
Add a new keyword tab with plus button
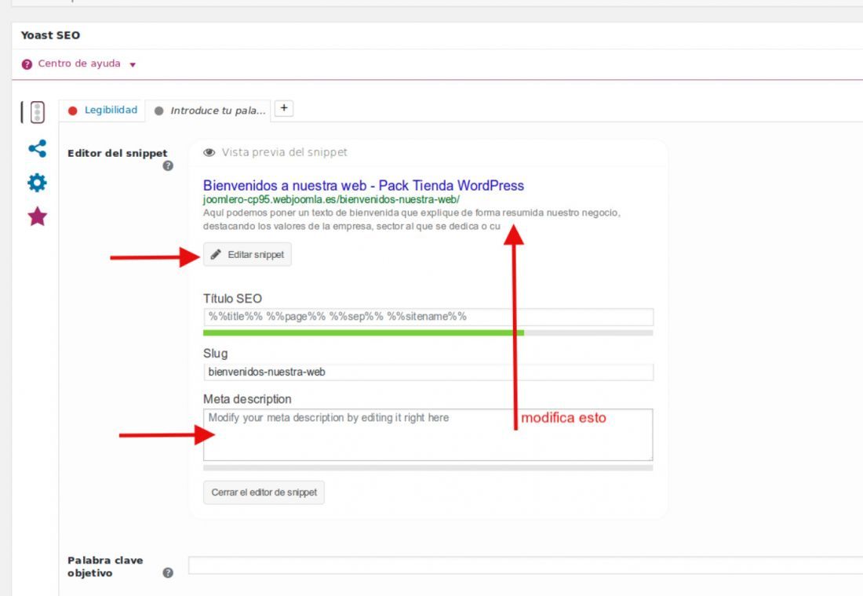pyautogui.click(x=284, y=108)
